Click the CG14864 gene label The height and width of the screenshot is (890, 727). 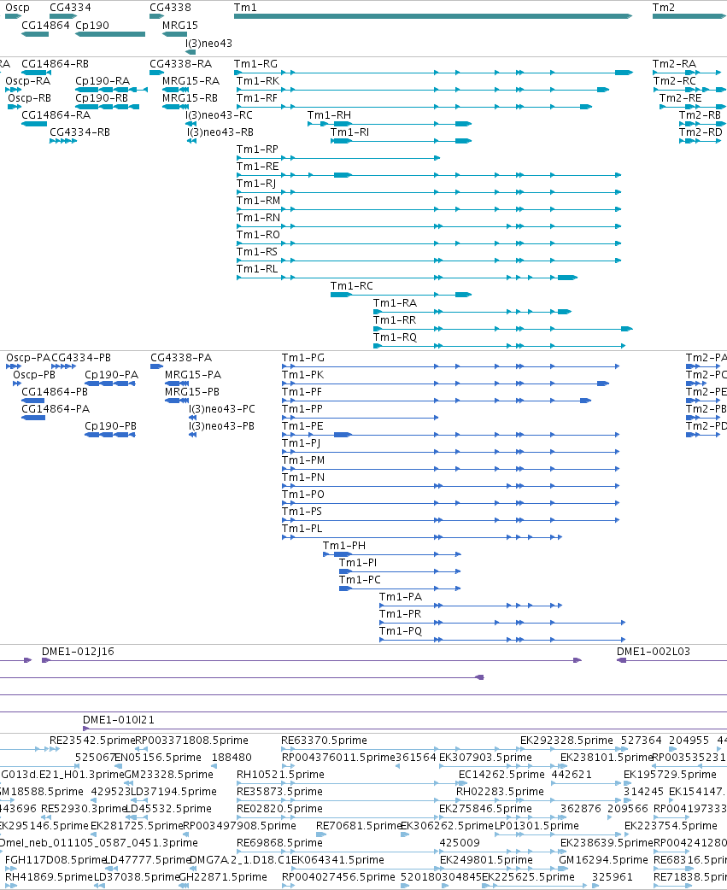45,26
